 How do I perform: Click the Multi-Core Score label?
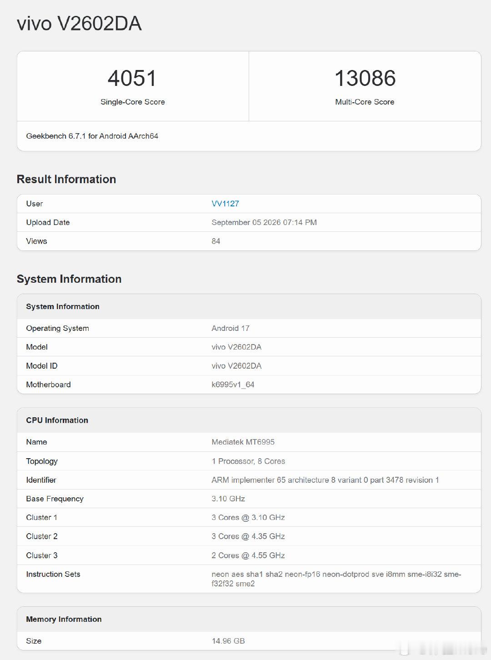[x=365, y=102]
